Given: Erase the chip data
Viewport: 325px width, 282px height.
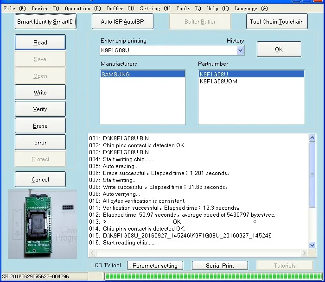Looking at the screenshot, I should pos(40,126).
